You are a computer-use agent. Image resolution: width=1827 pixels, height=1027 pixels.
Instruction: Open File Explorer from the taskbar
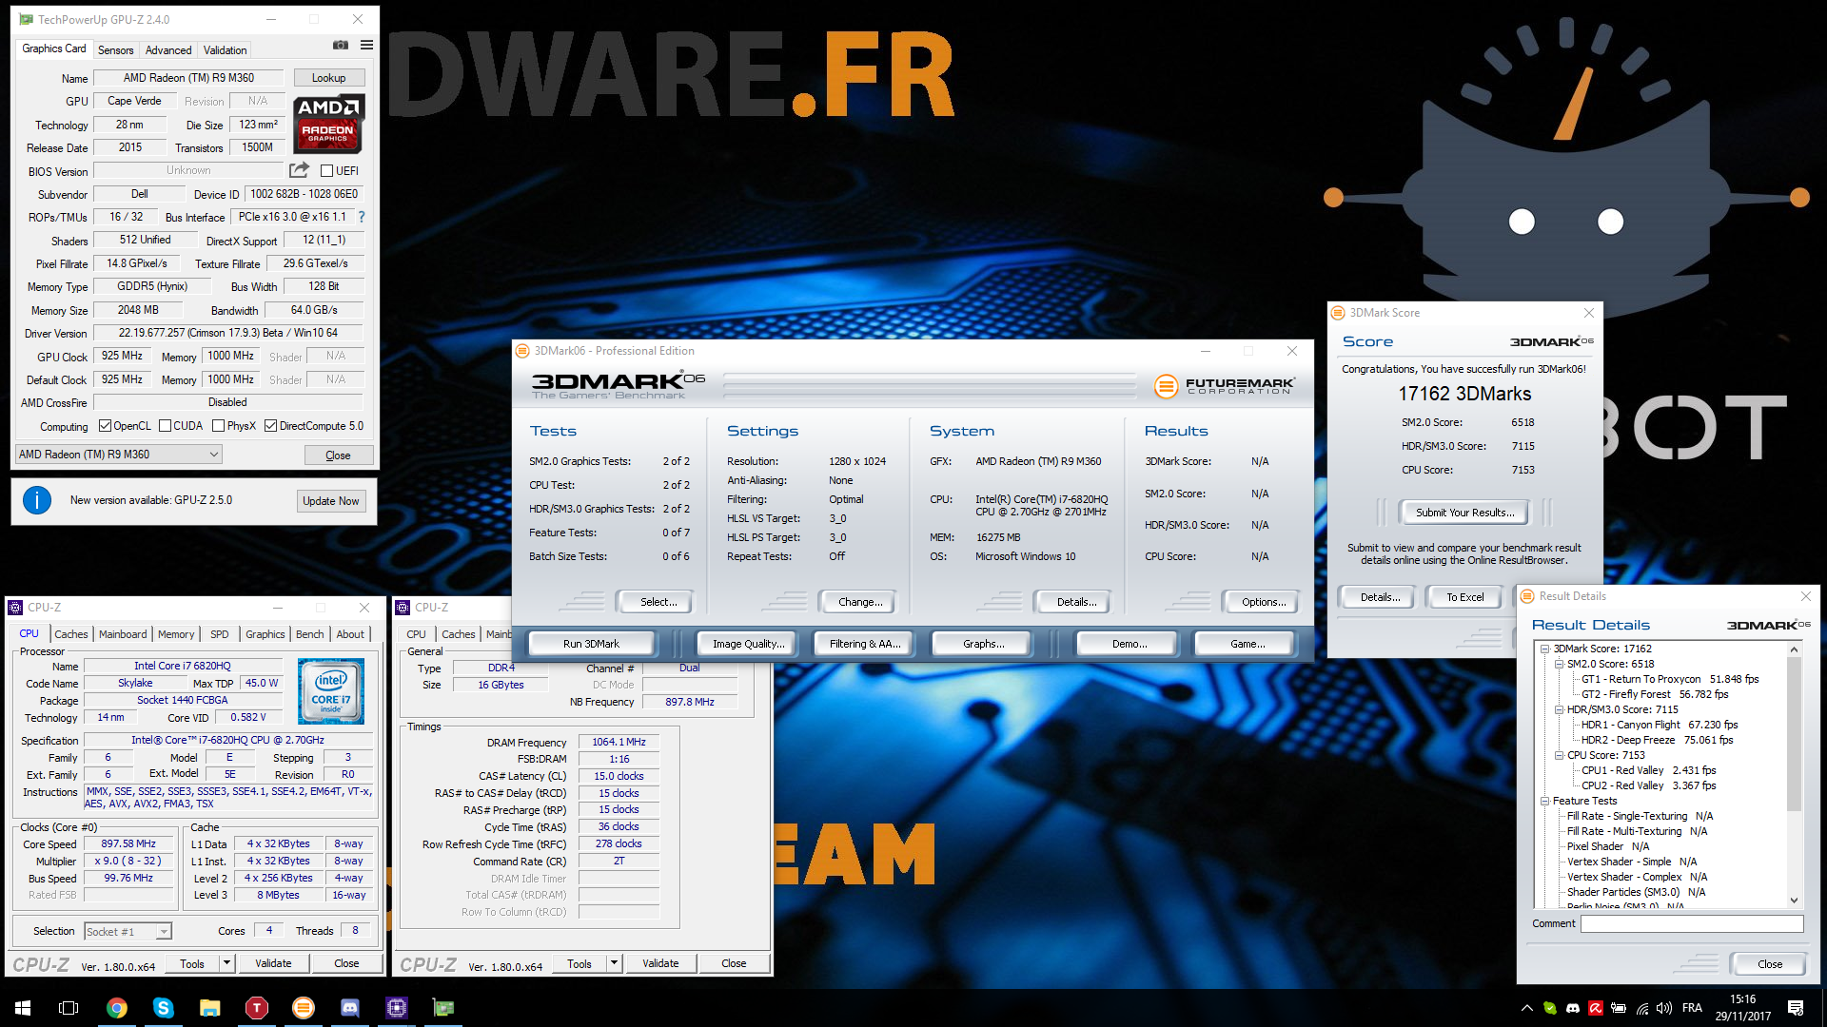coord(209,1008)
